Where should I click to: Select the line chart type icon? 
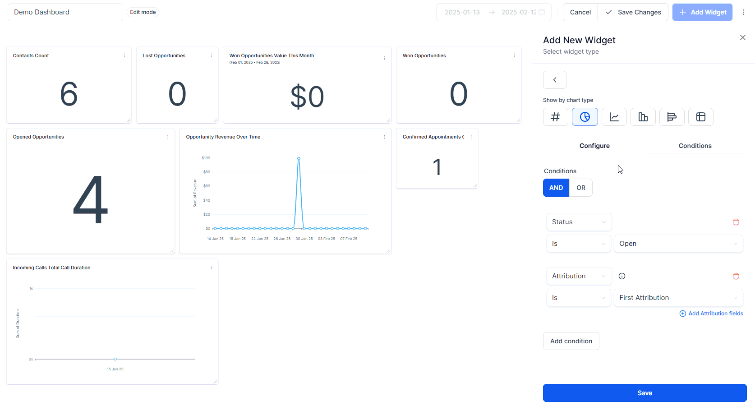pyautogui.click(x=614, y=117)
